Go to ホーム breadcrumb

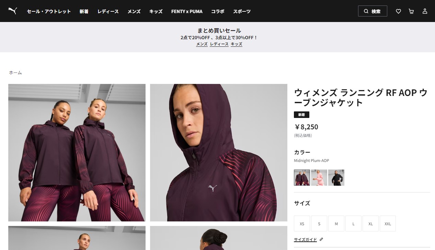(x=15, y=73)
